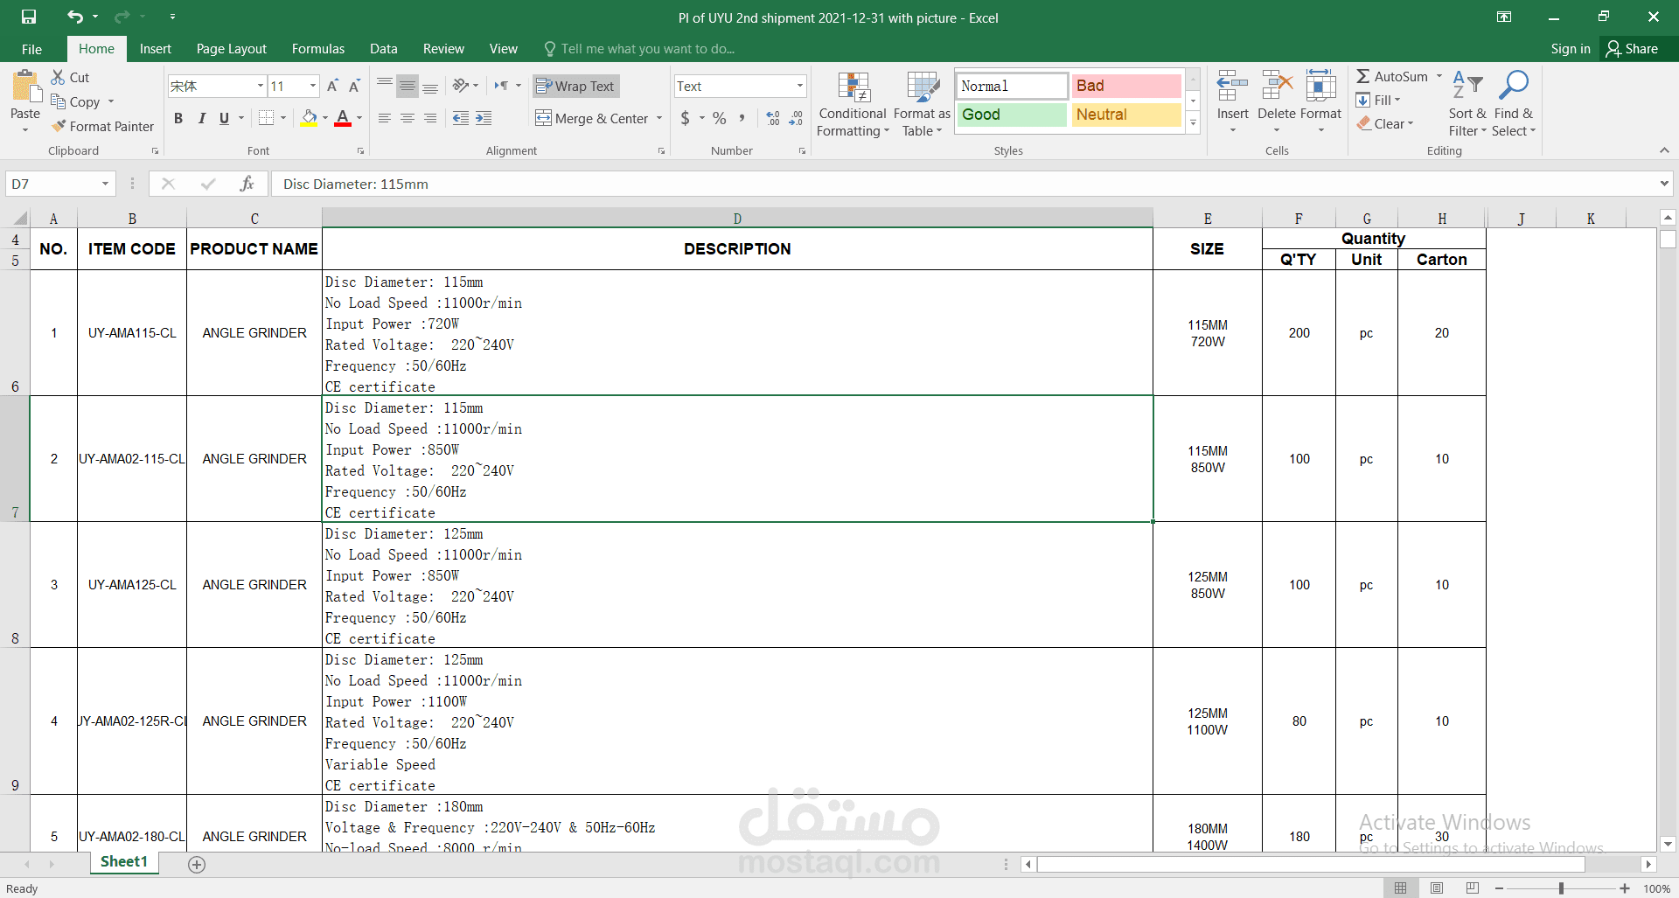Screen dimensions: 1679x898
Task: Click Insert Function fx icon
Action: (247, 184)
